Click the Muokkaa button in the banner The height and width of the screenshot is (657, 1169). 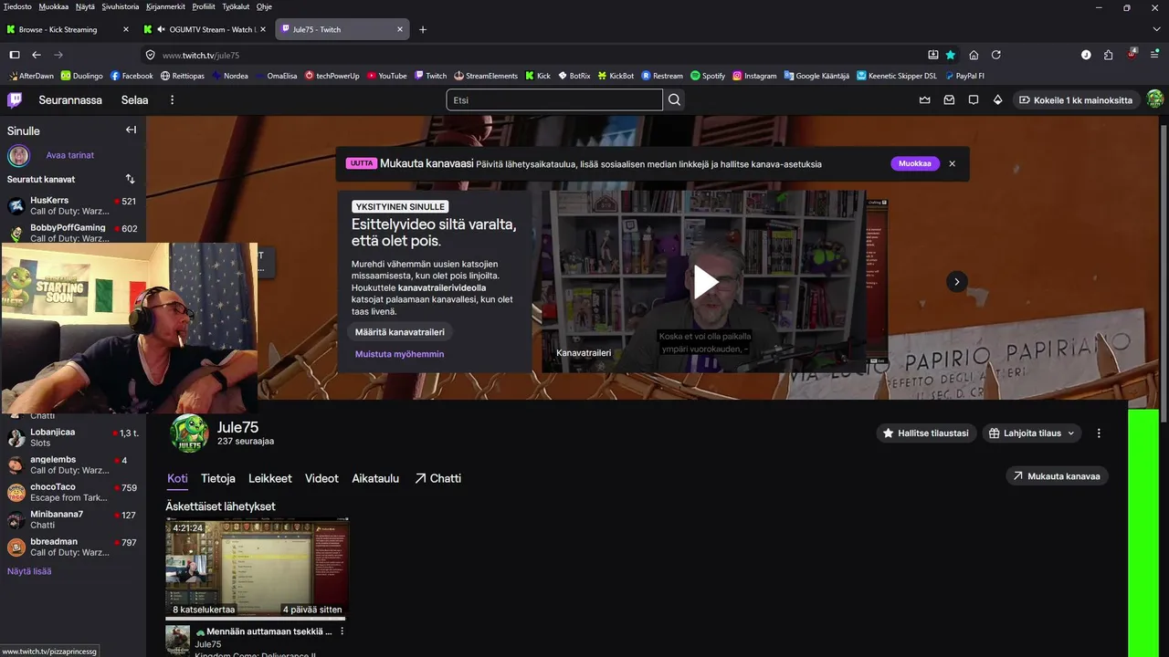(x=915, y=163)
